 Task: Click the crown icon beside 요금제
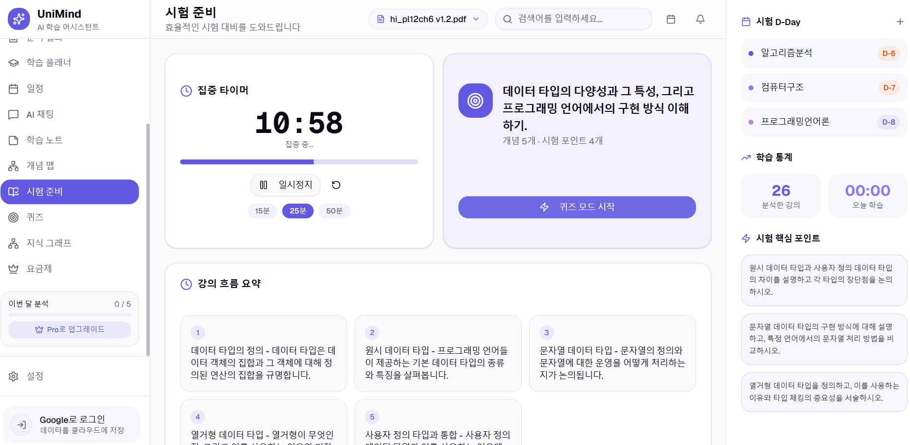pos(14,269)
